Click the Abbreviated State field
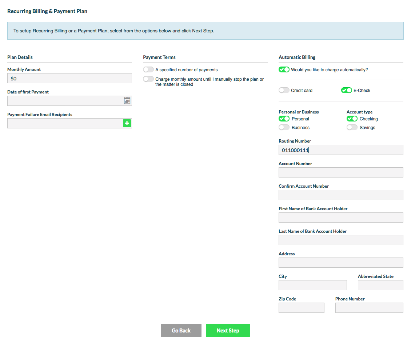 coord(380,285)
